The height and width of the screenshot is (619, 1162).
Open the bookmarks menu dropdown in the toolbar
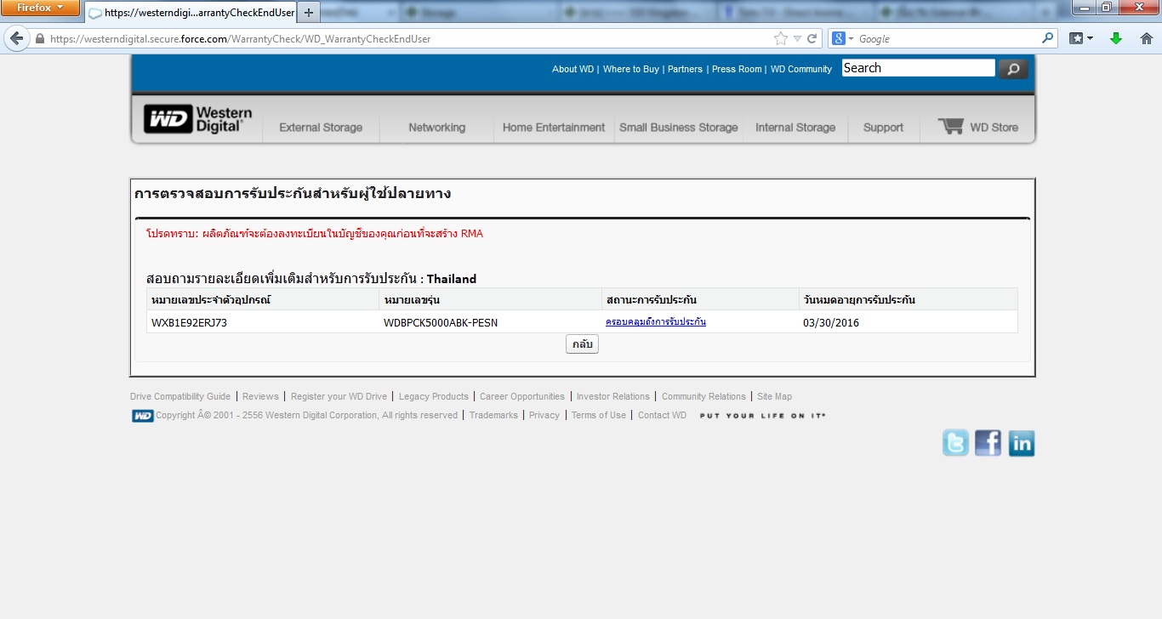tap(1081, 38)
